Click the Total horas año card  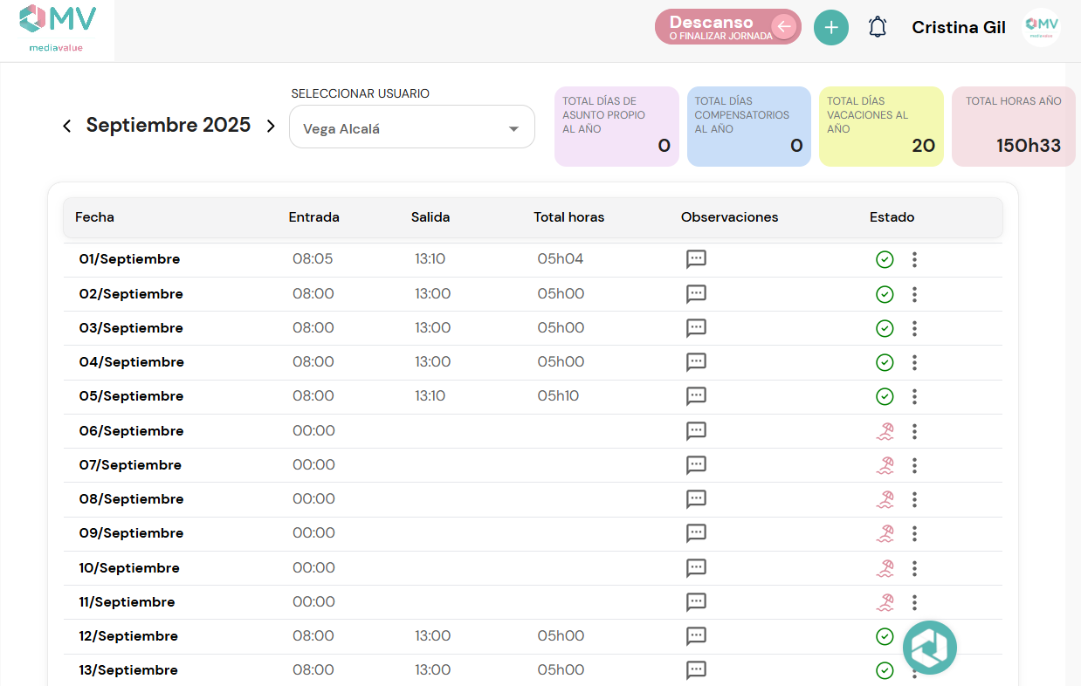tap(1013, 126)
